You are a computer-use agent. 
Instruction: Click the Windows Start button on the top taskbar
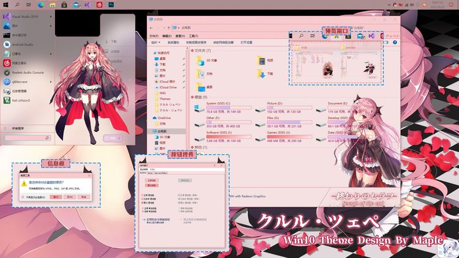[6, 5]
